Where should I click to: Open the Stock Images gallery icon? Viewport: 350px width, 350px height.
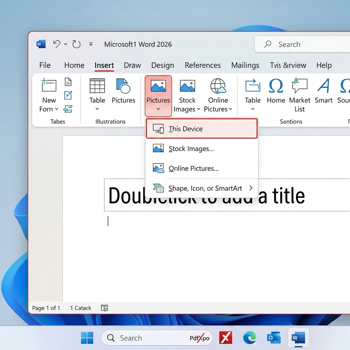pyautogui.click(x=187, y=85)
